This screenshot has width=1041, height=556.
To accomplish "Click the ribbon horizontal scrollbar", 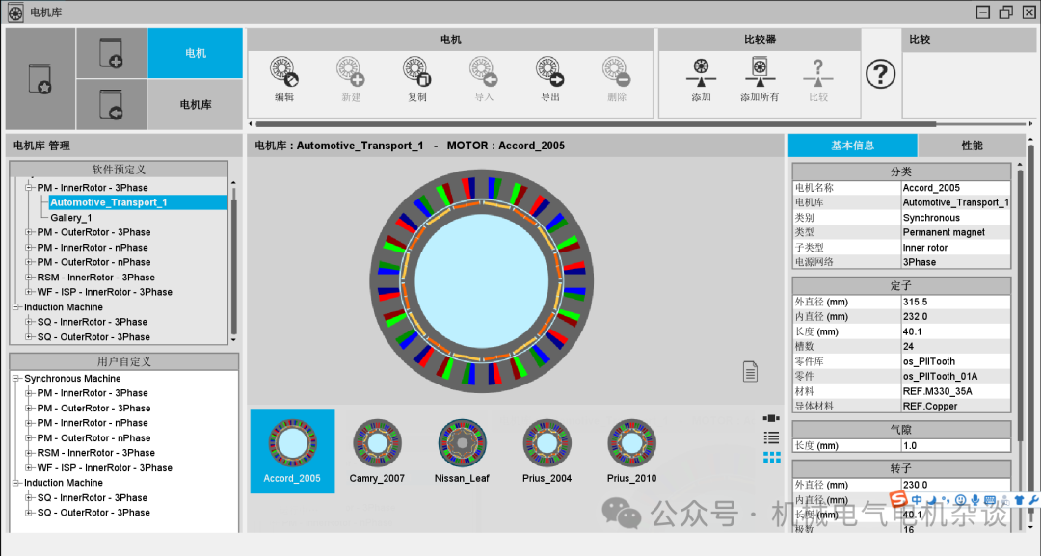I will coord(596,124).
